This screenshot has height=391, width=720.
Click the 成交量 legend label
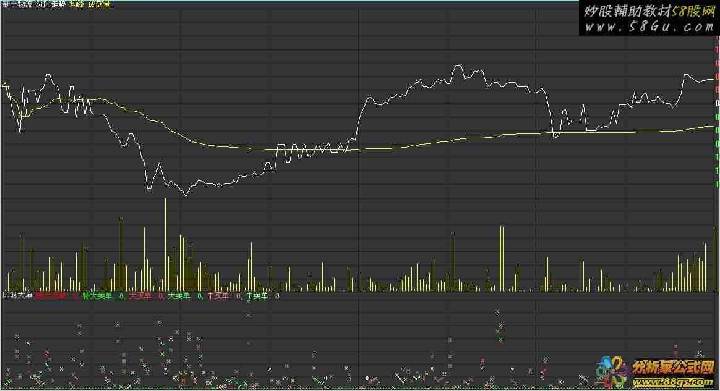tap(99, 4)
